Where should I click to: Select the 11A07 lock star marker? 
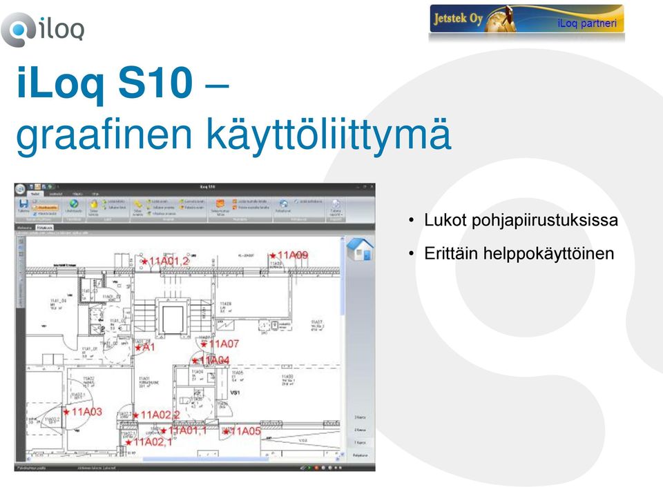204,345
